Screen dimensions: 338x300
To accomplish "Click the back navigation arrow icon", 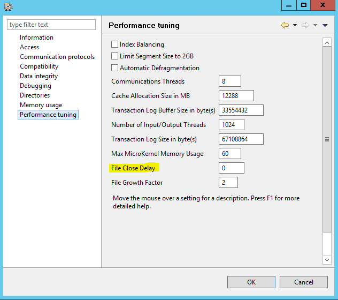I will point(285,26).
